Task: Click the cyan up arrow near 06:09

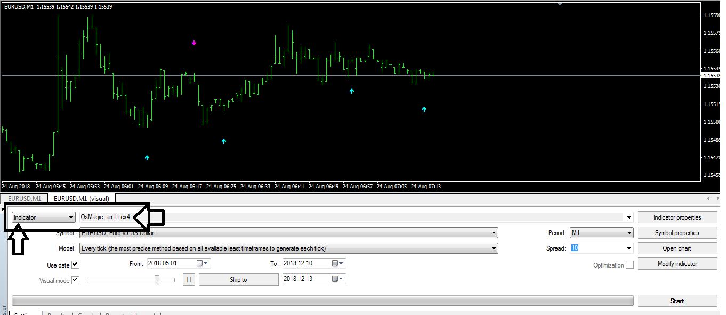Action: coord(147,158)
